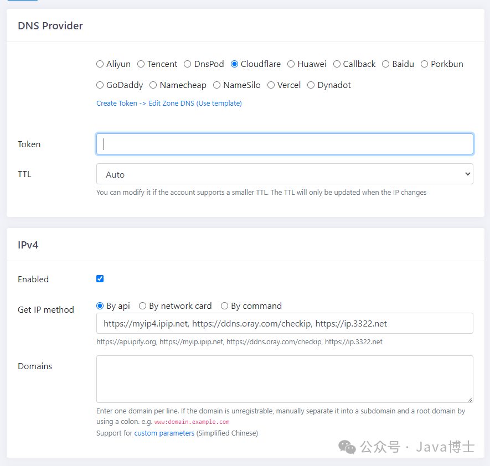Screen dimensions: 490x466
Task: Choose Dynadot as DNS provider
Action: coord(311,85)
